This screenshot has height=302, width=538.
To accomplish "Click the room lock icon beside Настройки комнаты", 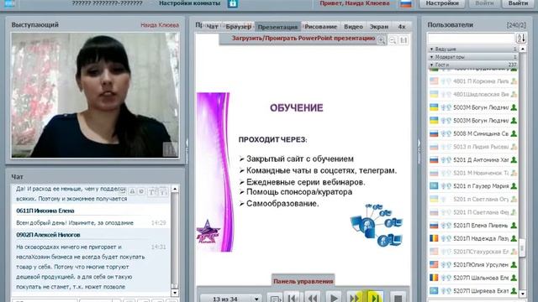I will click(x=232, y=3).
